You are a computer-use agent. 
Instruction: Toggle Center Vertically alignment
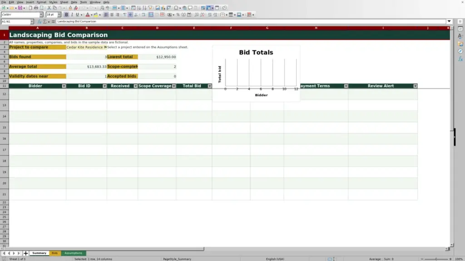(x=130, y=14)
